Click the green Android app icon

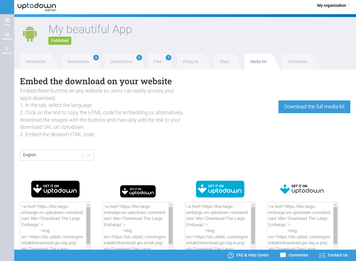30,34
